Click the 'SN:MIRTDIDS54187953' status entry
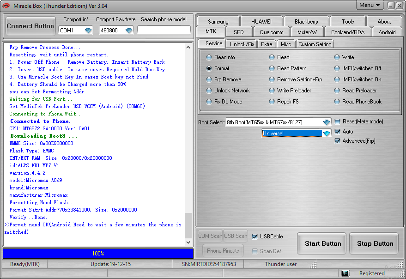 [209, 264]
